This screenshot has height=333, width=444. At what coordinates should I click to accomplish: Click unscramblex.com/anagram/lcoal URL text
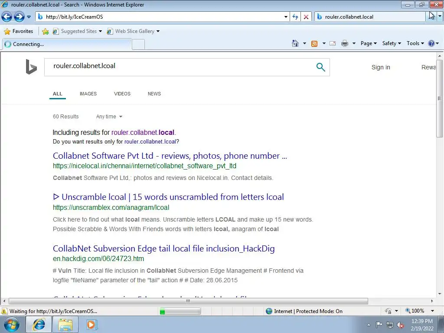[111, 208]
